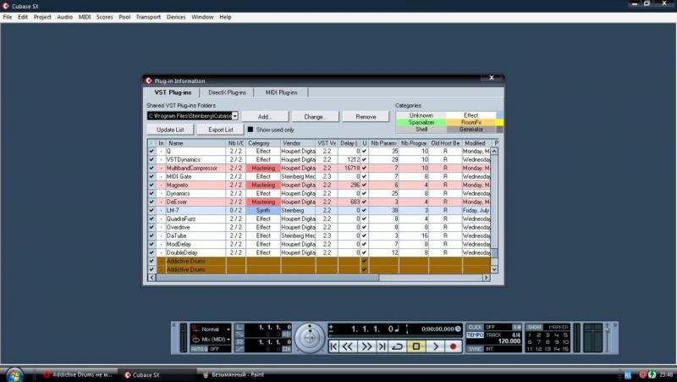677x382 pixels.
Task: Click the right locator R button
Action: (x=239, y=342)
